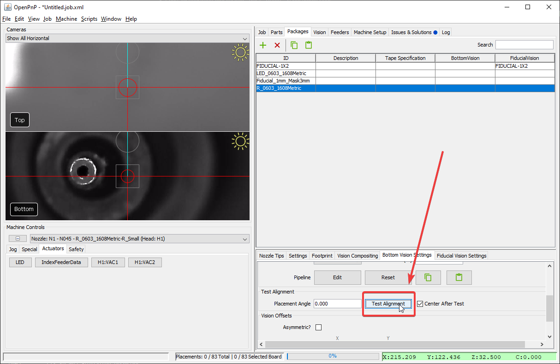560x364 pixels.
Task: Click the Test Alignment button
Action: [x=388, y=304]
